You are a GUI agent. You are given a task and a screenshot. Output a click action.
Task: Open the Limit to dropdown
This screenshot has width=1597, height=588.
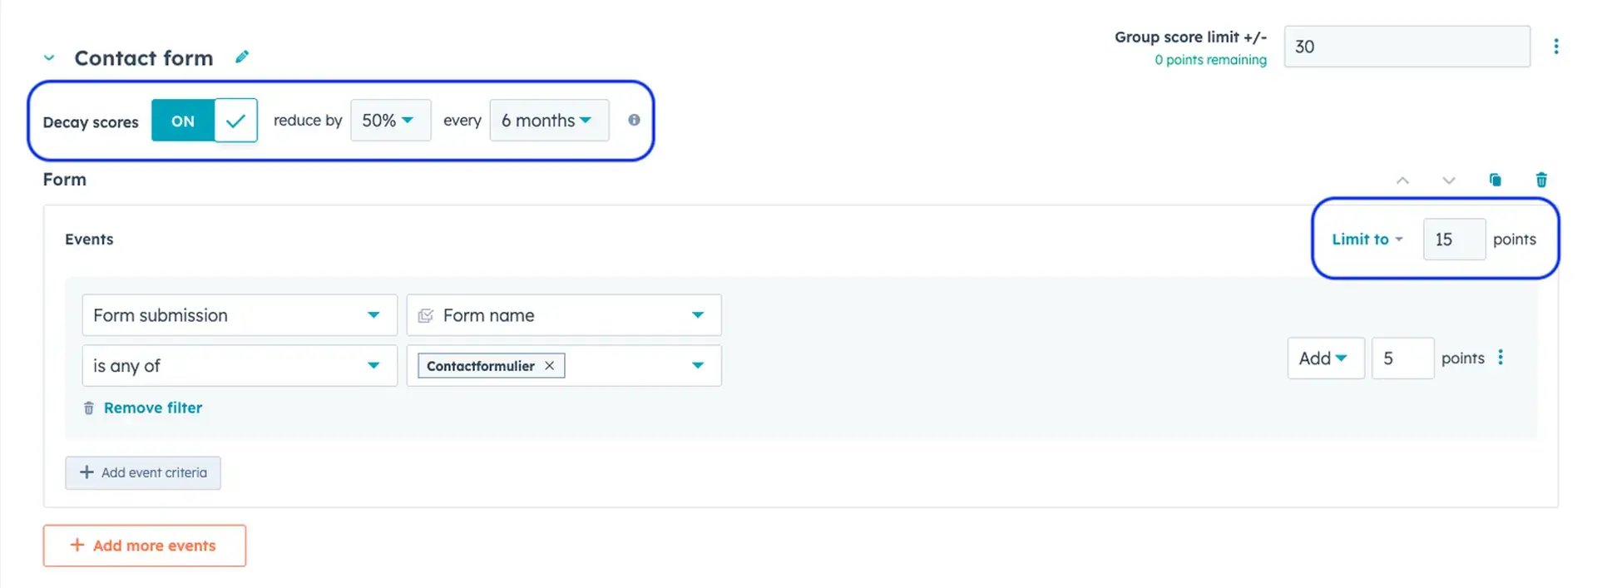coord(1367,240)
